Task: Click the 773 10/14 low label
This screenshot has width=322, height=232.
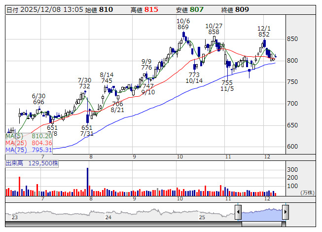Action: 194,77
